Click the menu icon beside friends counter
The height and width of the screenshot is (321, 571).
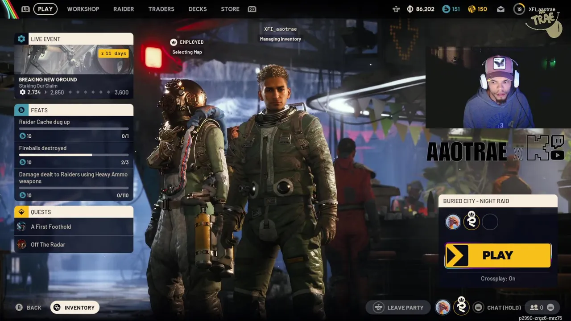[x=550, y=307]
